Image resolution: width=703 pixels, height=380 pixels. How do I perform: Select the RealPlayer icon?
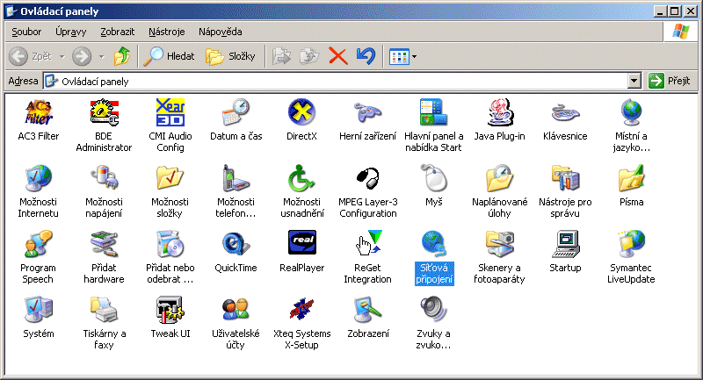tap(301, 243)
